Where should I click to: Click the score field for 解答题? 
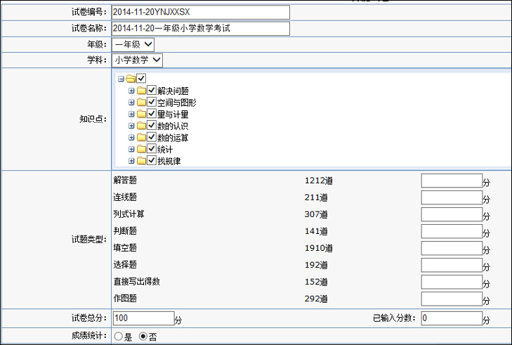coord(451,181)
